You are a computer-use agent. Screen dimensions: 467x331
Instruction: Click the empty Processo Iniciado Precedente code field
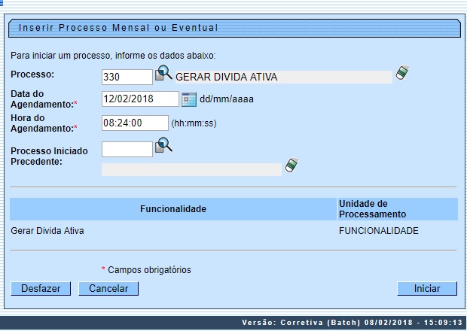[127, 149]
